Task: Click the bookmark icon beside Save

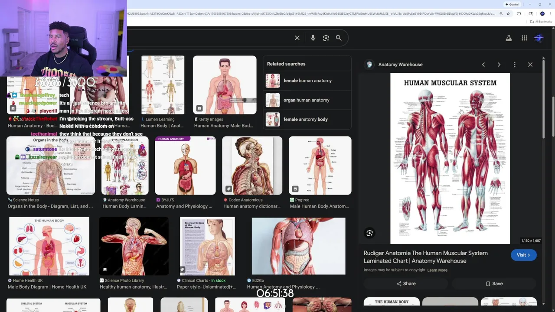Action: point(488,284)
